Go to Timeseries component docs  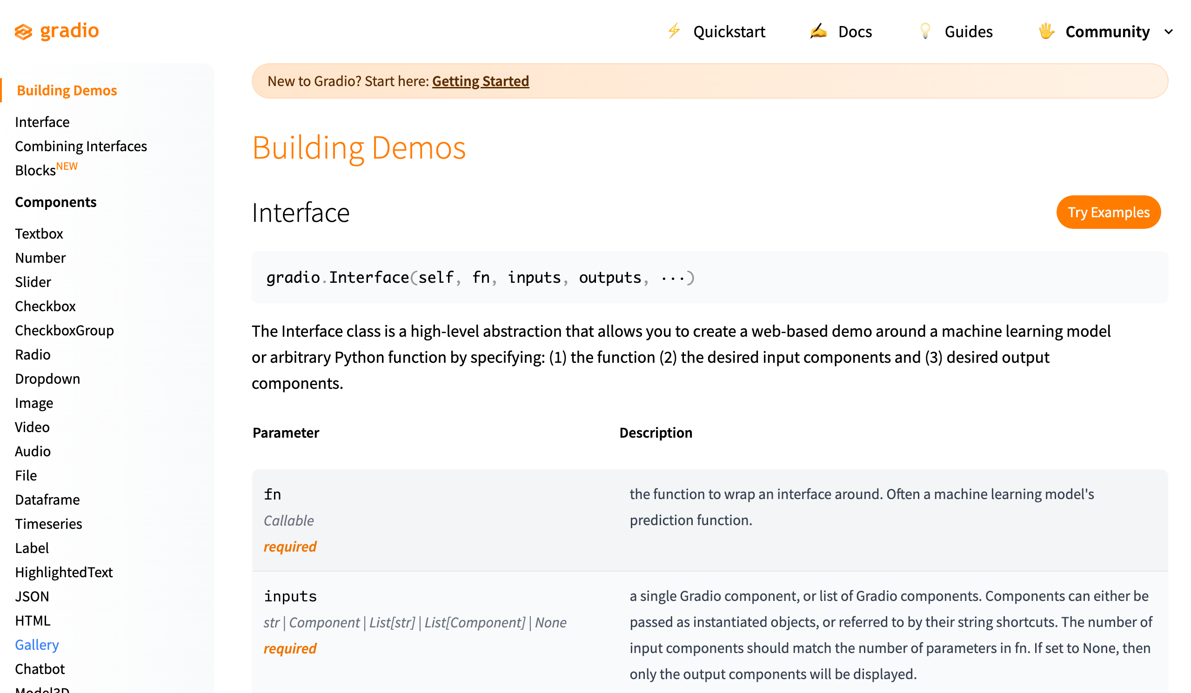coord(48,523)
